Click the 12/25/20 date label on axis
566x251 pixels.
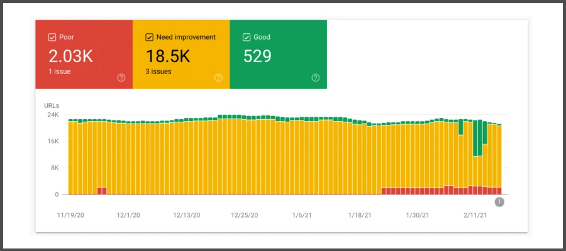[x=244, y=215]
